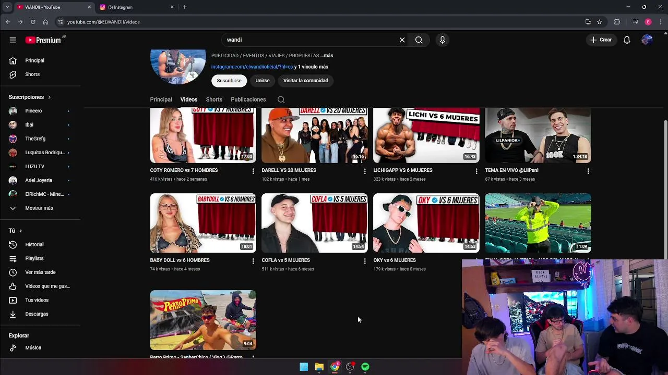Open the instagram.com/elwandiioficial link
Image resolution: width=668 pixels, height=375 pixels.
252,67
